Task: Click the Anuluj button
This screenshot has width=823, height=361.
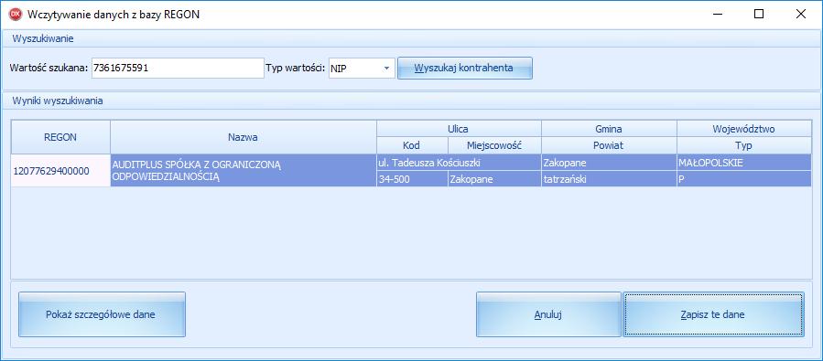Action: 548,314
